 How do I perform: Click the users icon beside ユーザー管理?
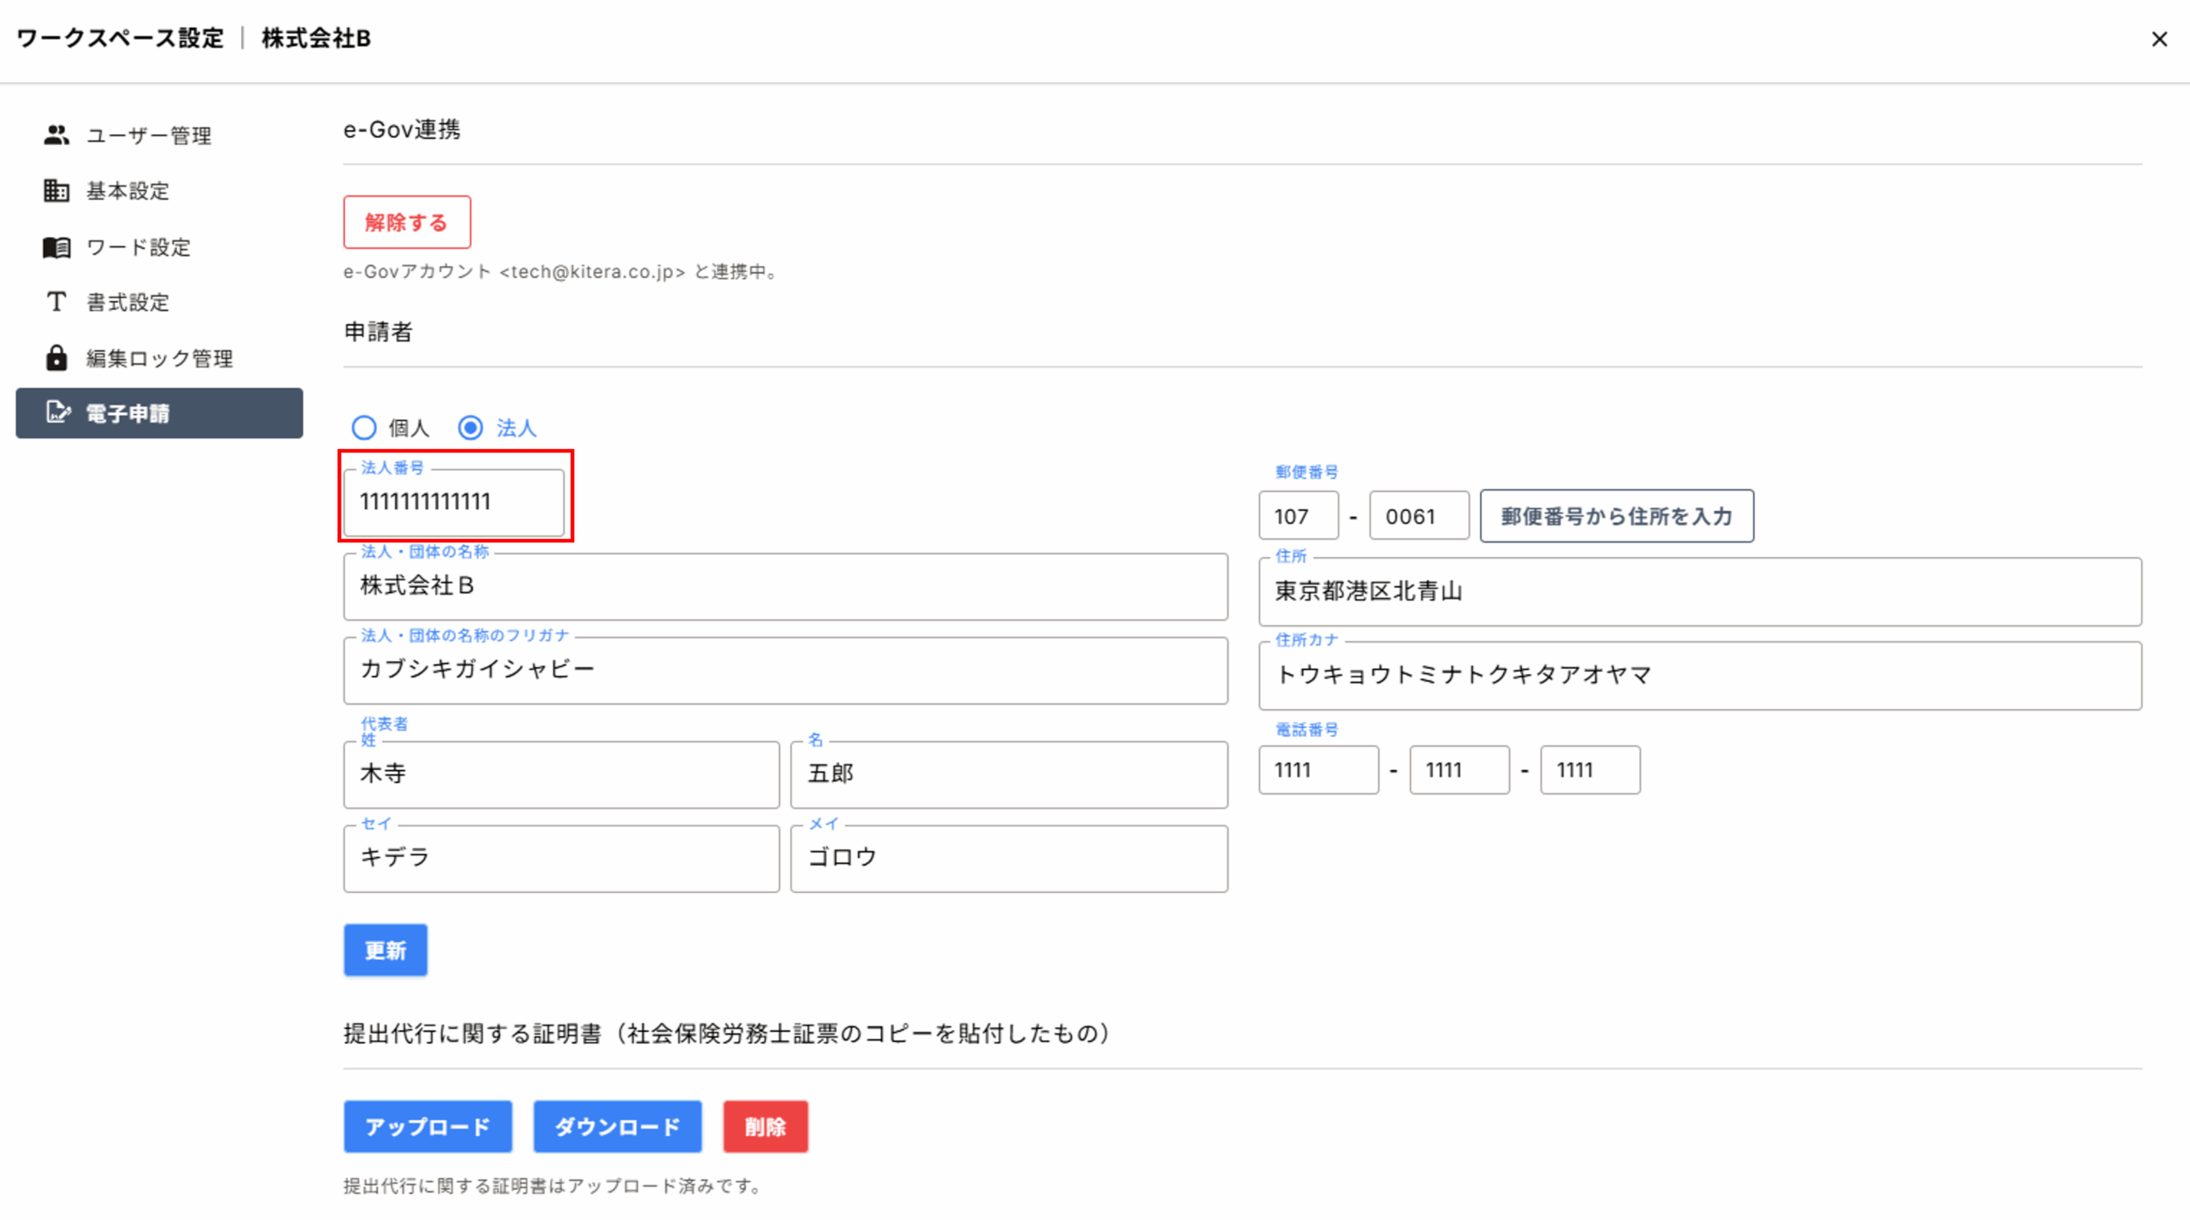pyautogui.click(x=56, y=135)
